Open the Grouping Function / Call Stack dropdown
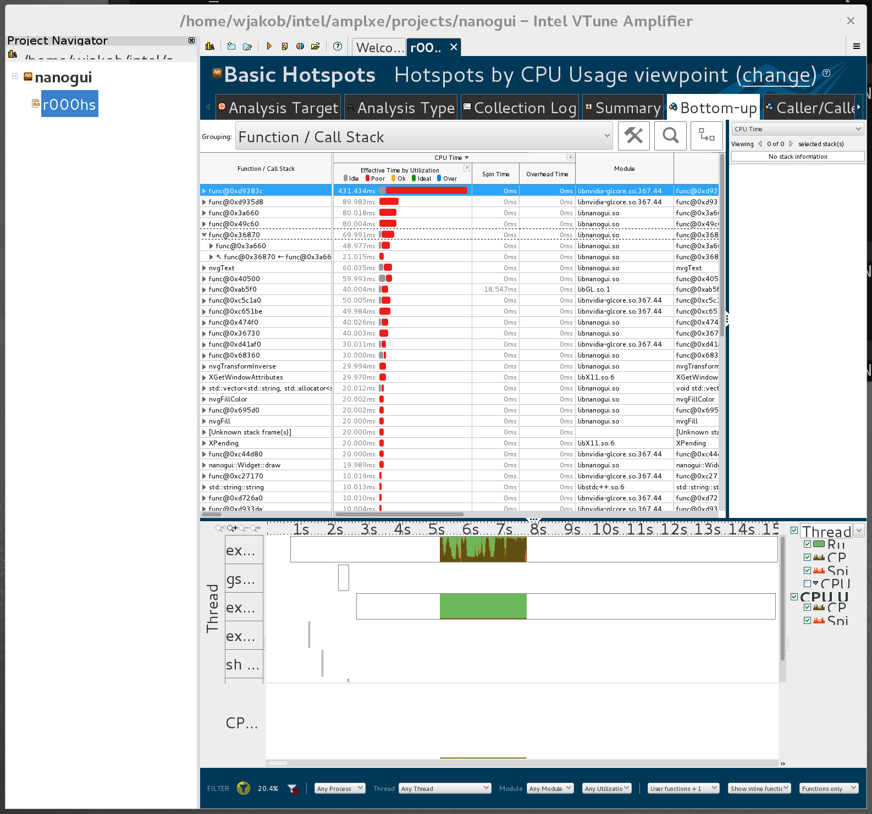872x814 pixels. [424, 136]
